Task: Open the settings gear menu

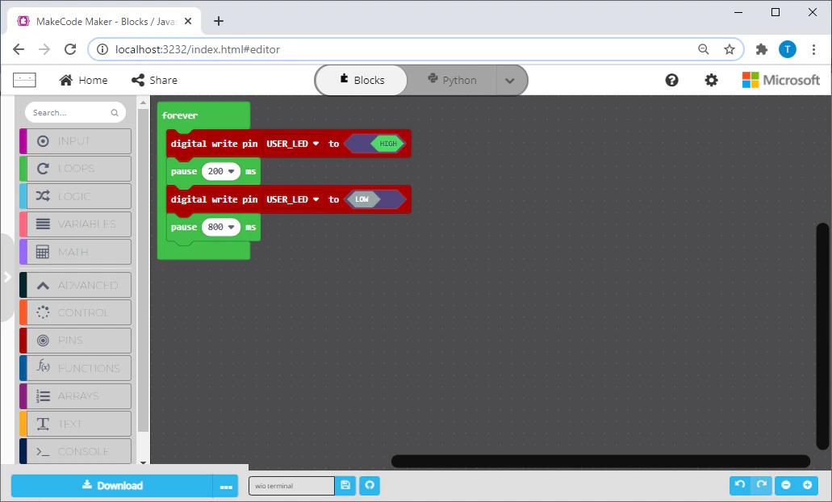Action: click(711, 80)
